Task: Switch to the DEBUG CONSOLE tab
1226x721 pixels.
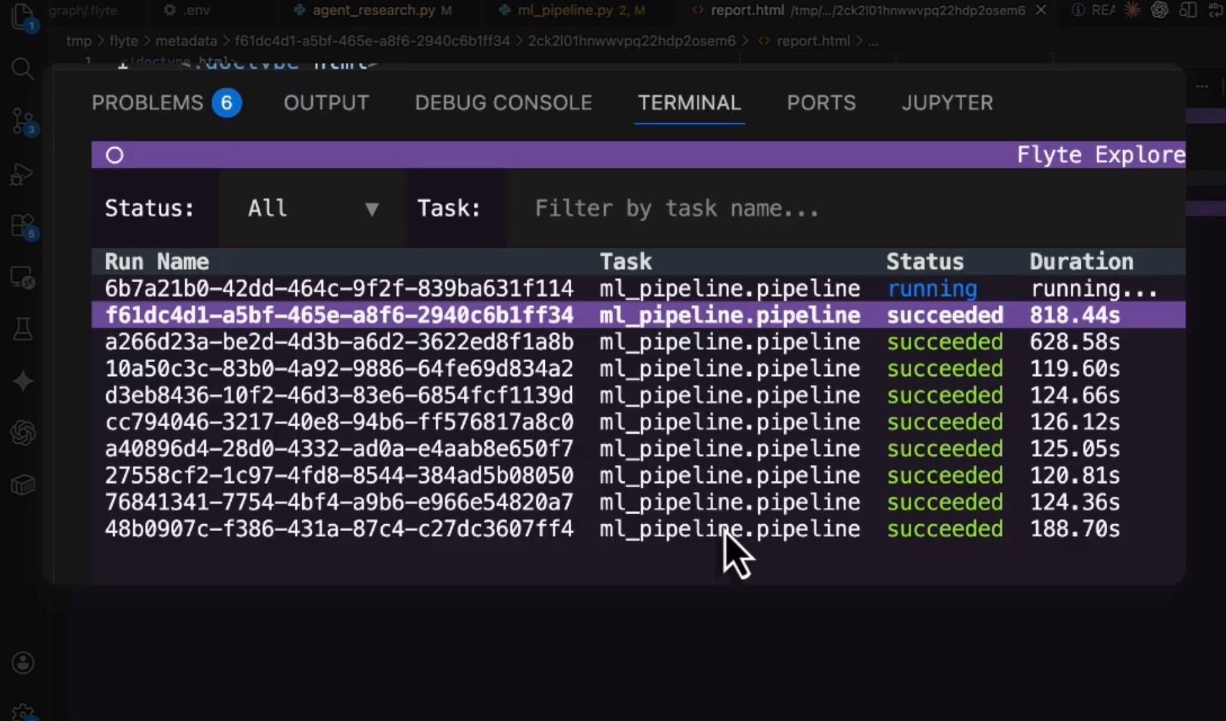Action: tap(503, 102)
